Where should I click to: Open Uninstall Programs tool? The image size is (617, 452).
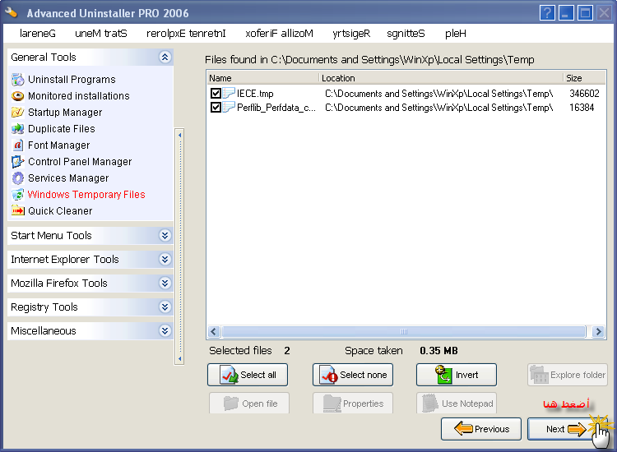(x=72, y=80)
